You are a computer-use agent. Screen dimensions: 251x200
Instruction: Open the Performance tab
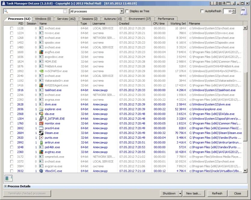coord(166,19)
